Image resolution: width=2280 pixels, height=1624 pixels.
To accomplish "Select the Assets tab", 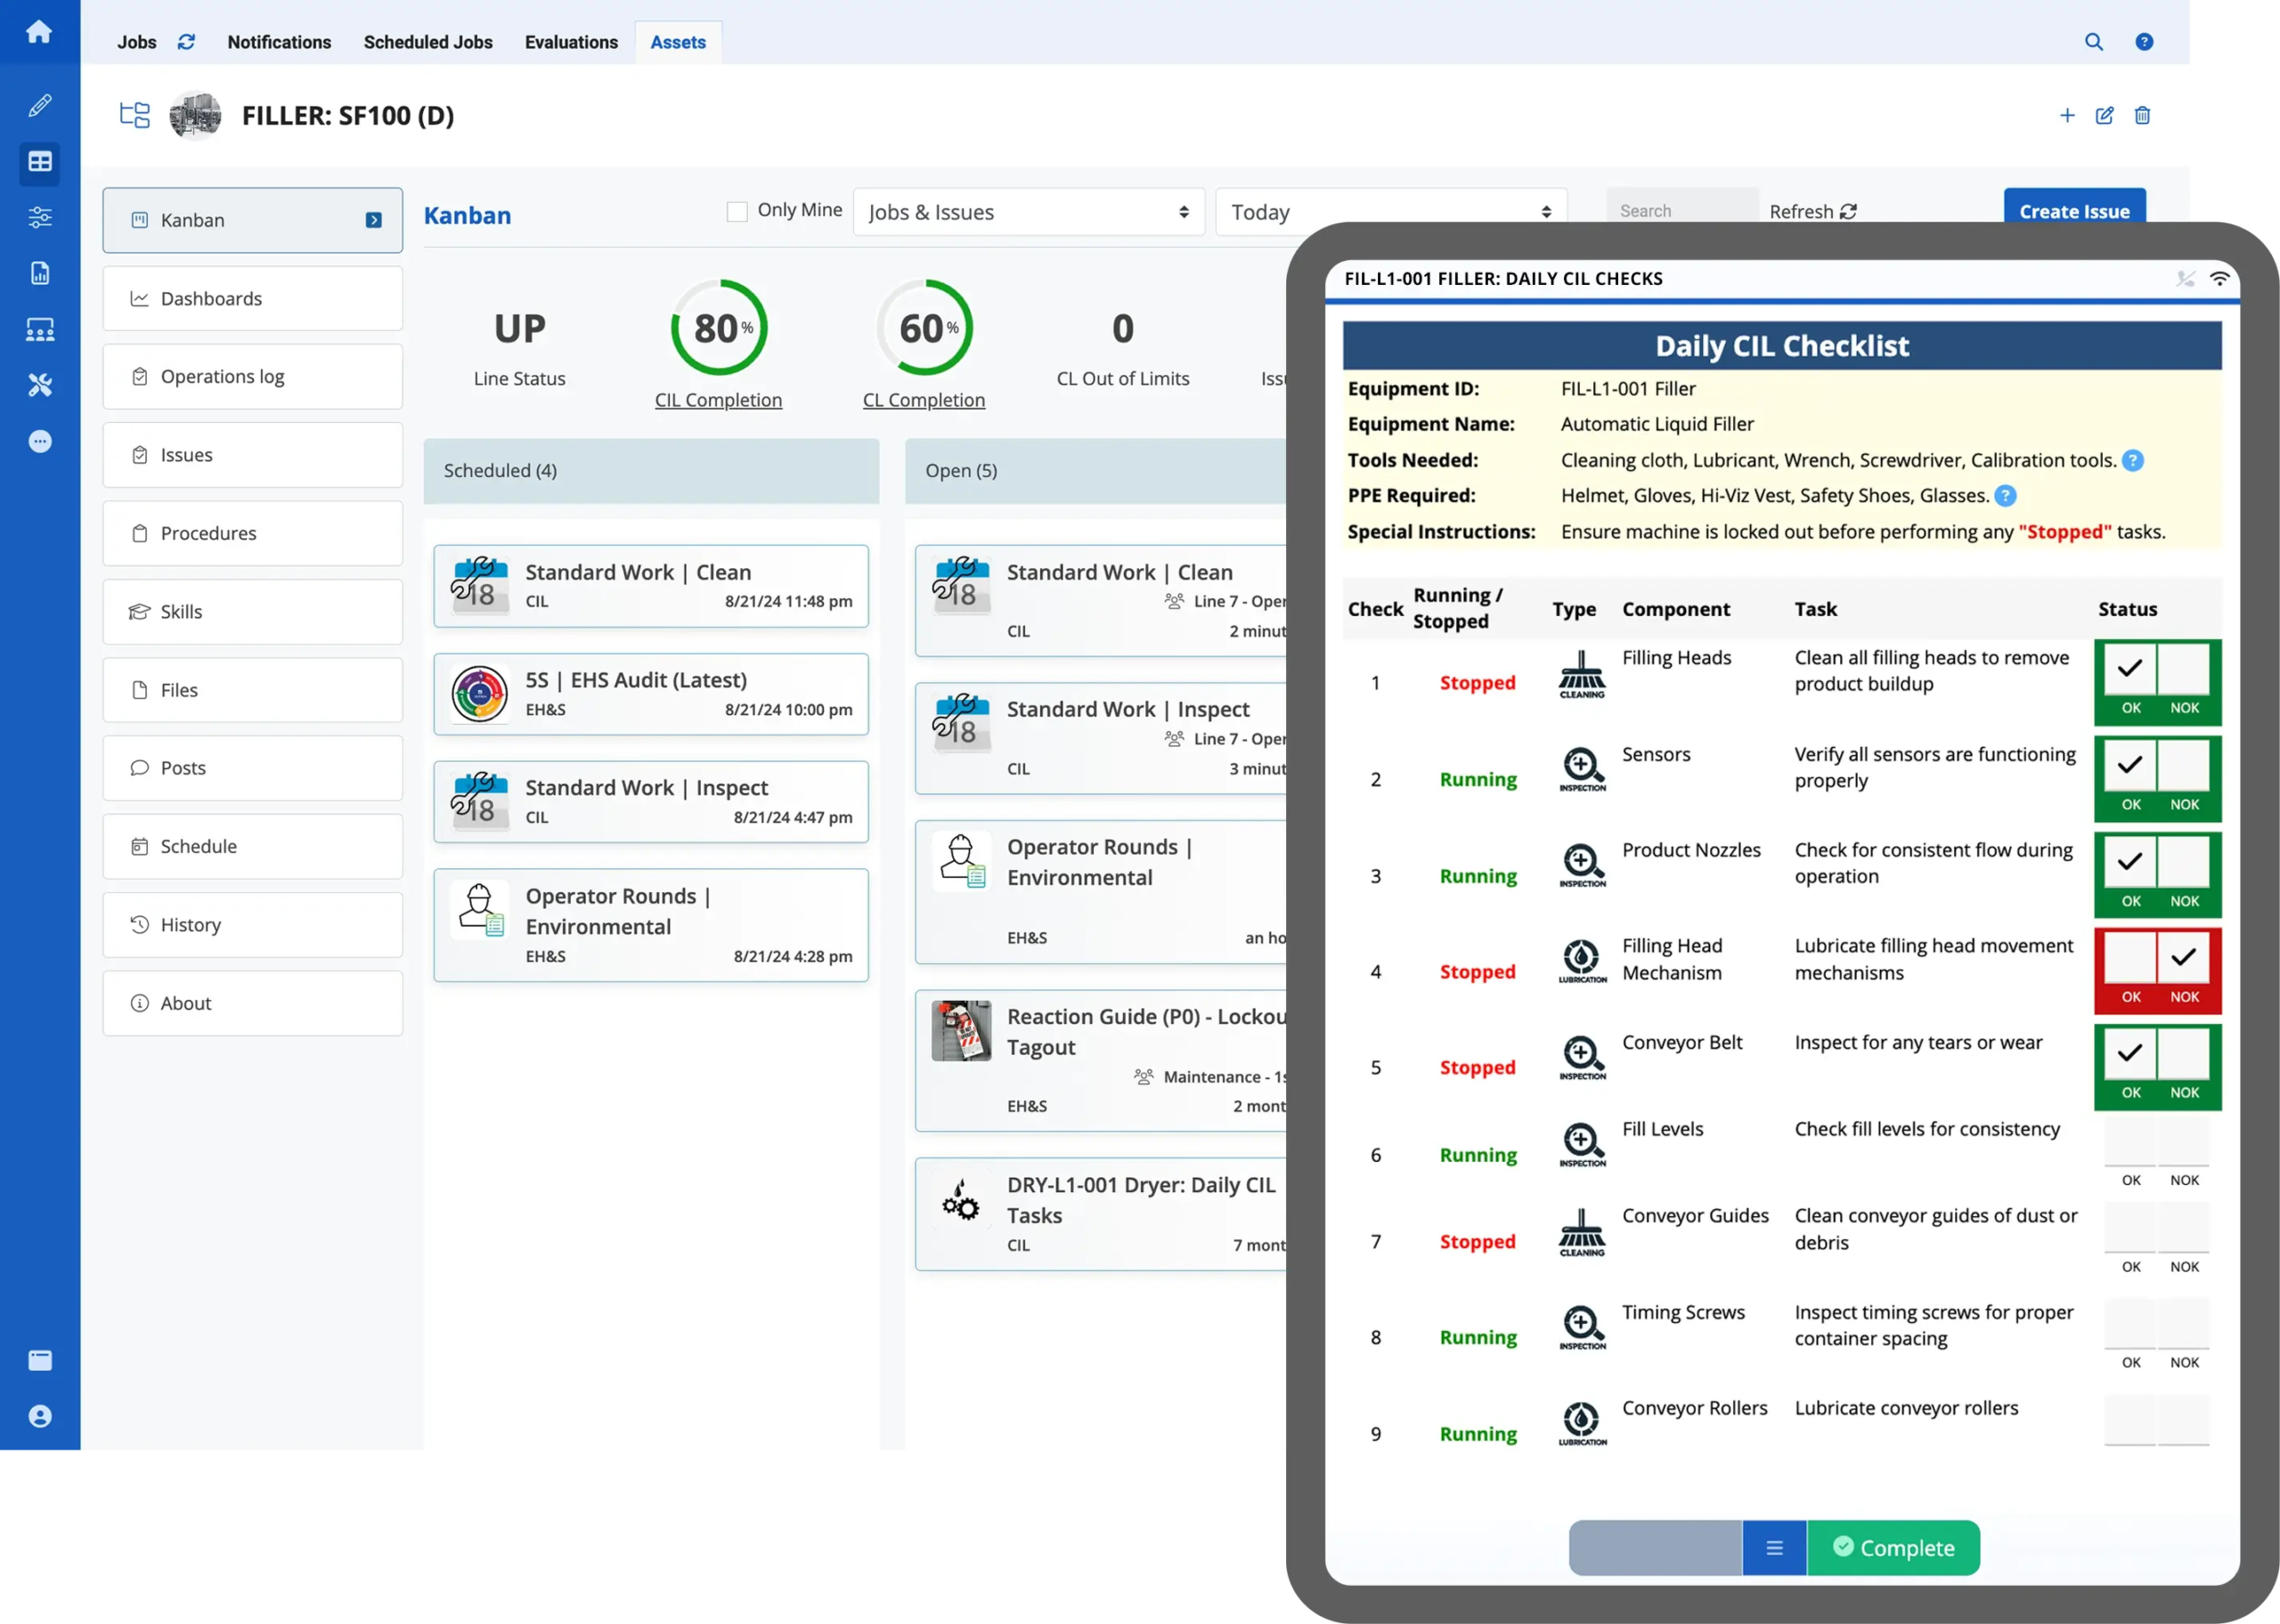I will coord(678,42).
